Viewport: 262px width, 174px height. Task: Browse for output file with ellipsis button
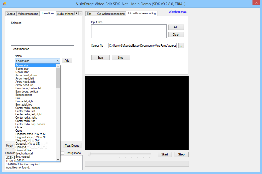(x=181, y=46)
